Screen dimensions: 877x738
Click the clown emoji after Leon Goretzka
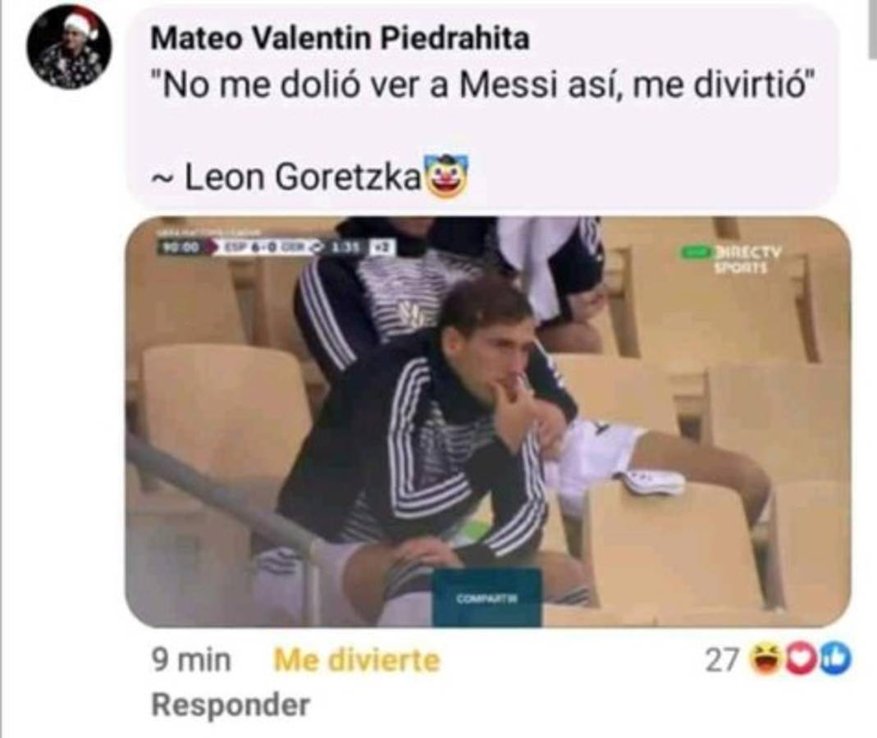tap(447, 176)
